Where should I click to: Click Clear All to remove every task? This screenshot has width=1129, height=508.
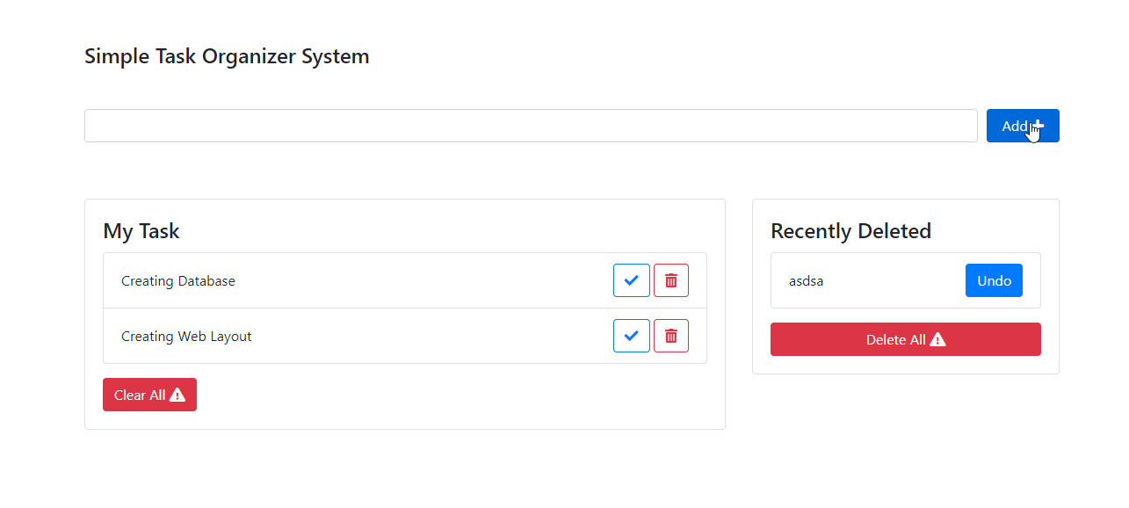[149, 394]
